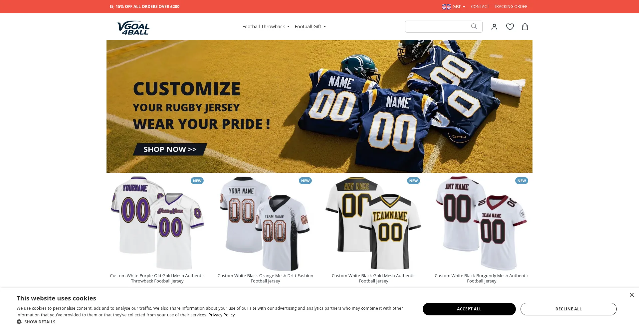This screenshot has height=330, width=639.
Task: Show details of cookie settings
Action: (x=40, y=322)
